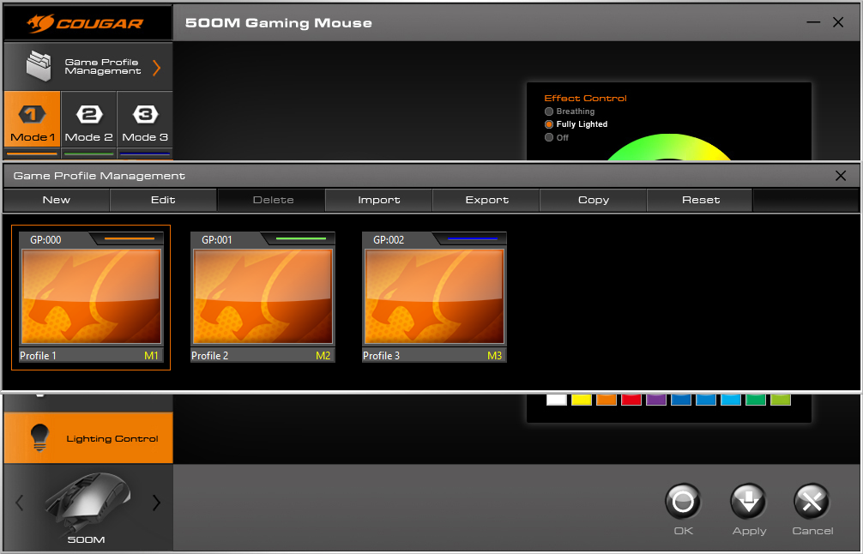Click the yellow M1 mode tag

pos(151,356)
